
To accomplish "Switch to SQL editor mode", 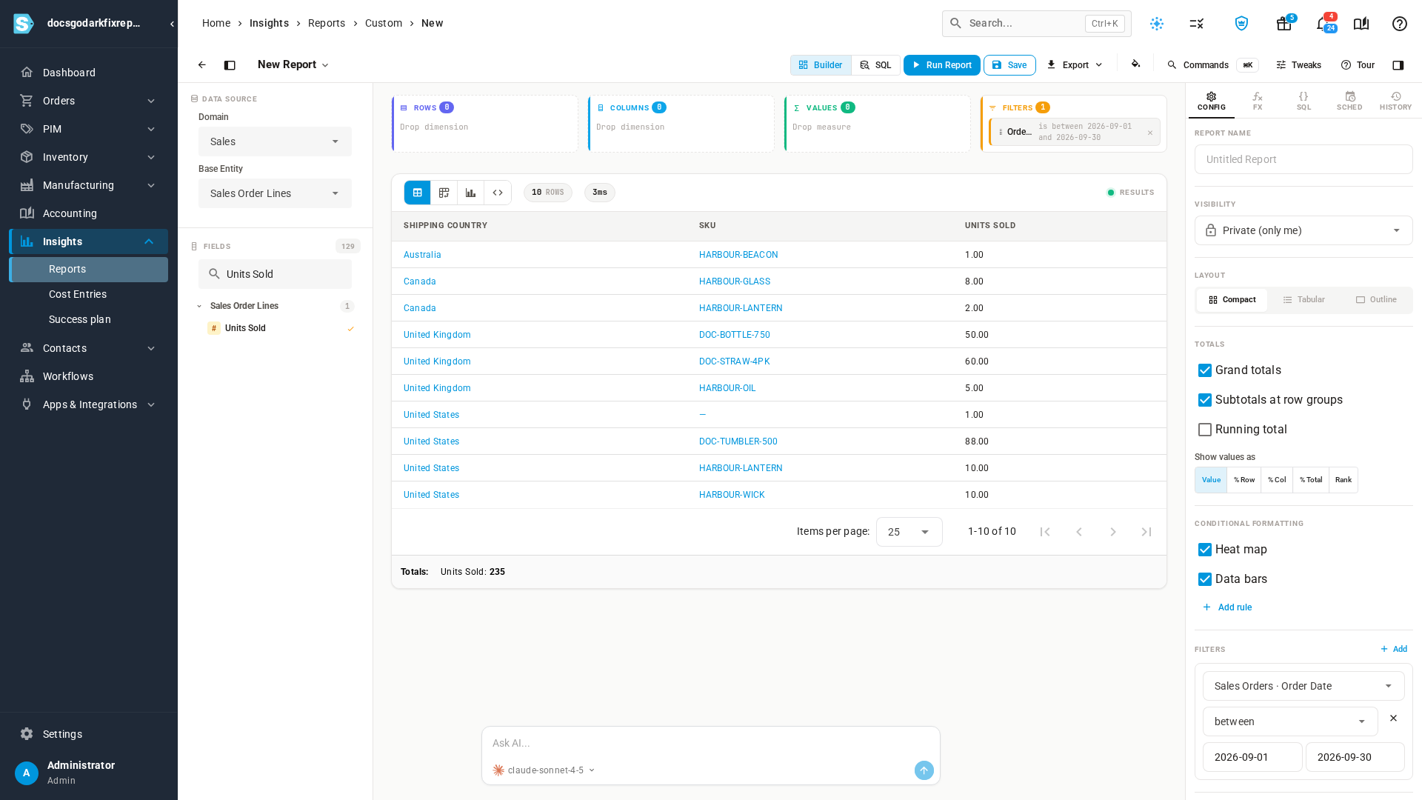I will tap(875, 65).
